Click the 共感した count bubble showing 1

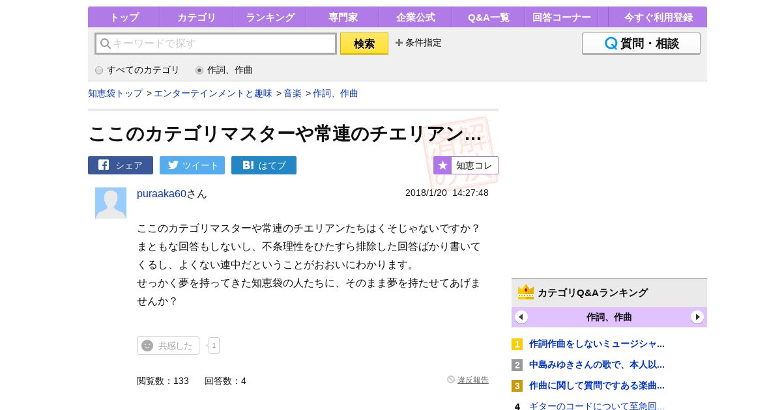click(x=214, y=346)
